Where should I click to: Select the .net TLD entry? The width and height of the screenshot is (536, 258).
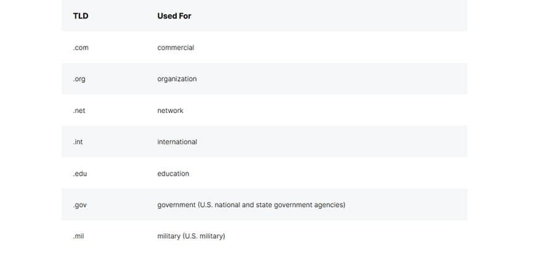79,111
